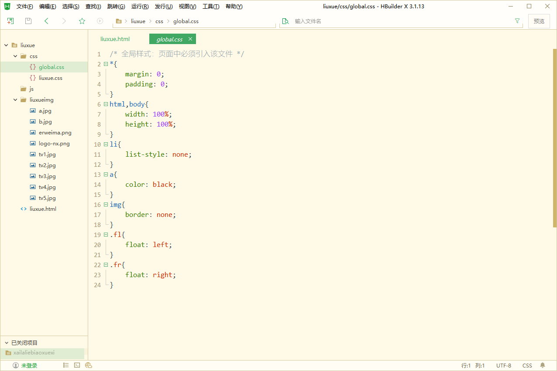Select tv5.jpg in the file tree
The height and width of the screenshot is (371, 557).
click(47, 198)
